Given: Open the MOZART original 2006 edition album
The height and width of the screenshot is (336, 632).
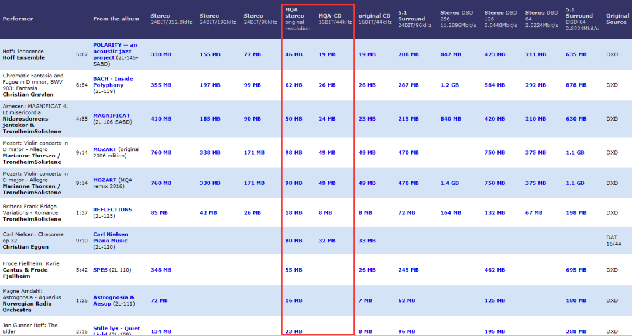Looking at the screenshot, I should point(105,149).
